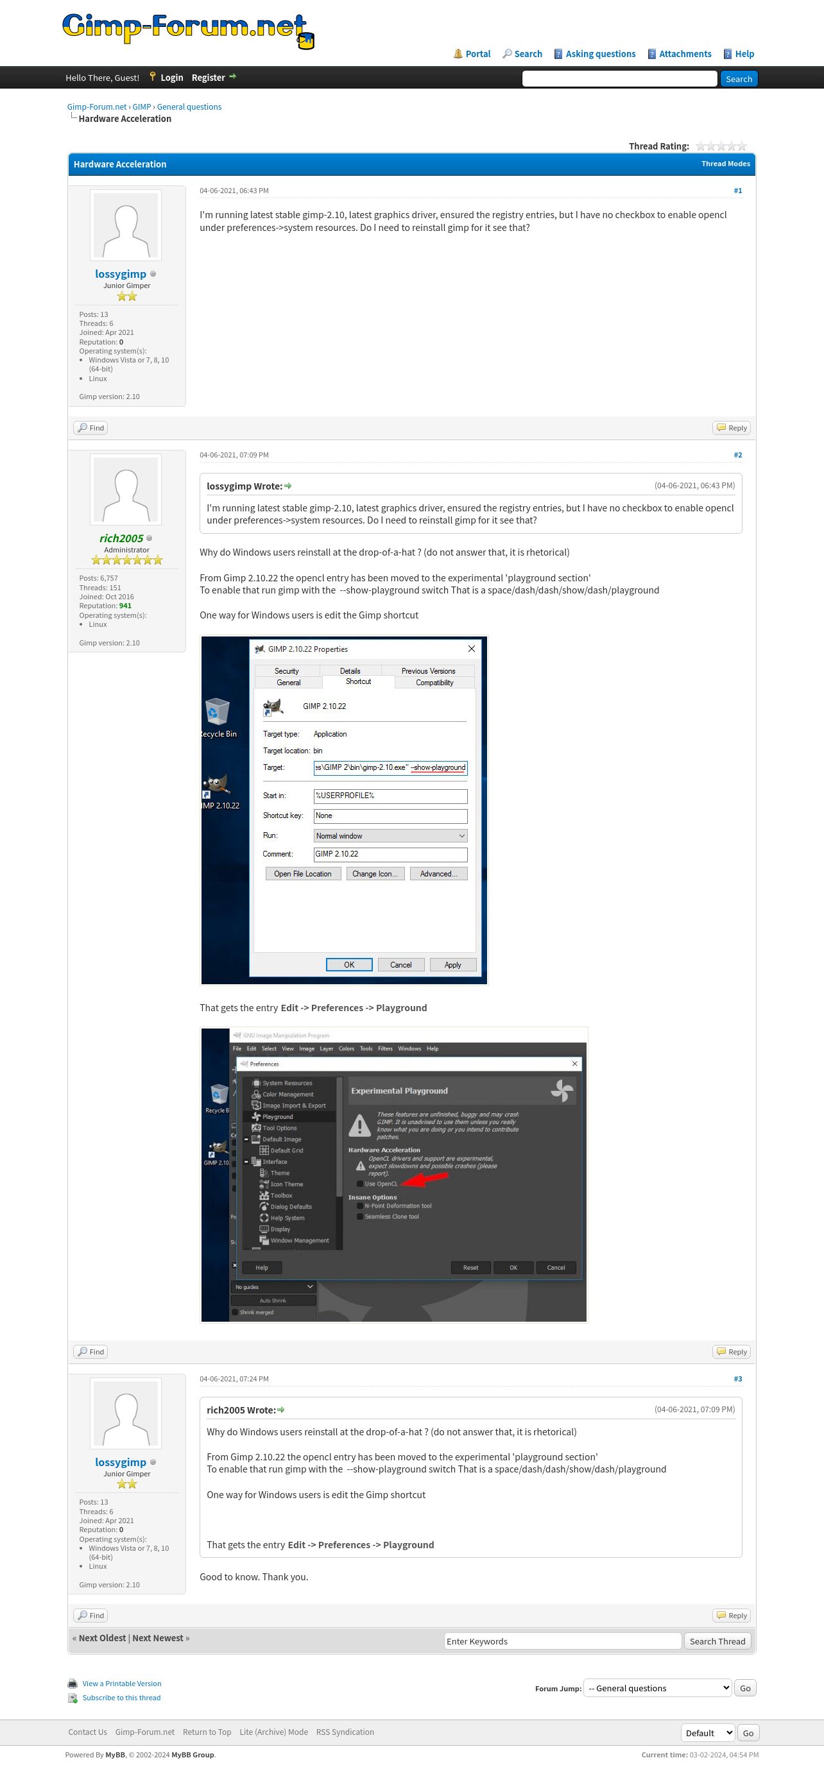The width and height of the screenshot is (824, 1767).
Task: Open Forum Jump General questions dropdown
Action: click(x=657, y=1688)
